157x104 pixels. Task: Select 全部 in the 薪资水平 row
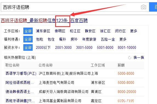click(28, 47)
